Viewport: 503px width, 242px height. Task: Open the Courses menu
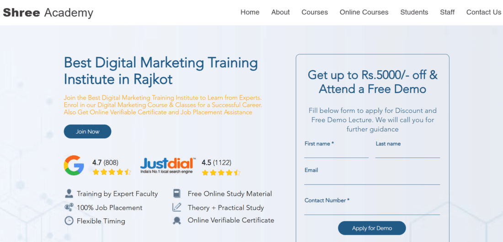point(315,12)
